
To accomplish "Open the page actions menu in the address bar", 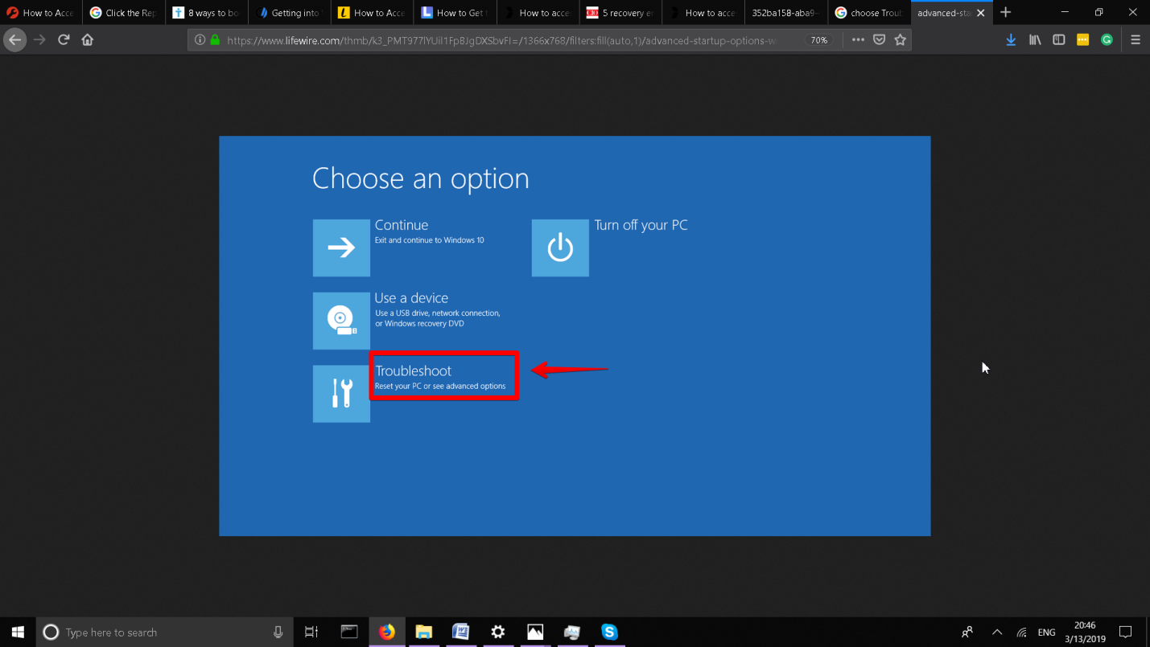I will 858,39.
